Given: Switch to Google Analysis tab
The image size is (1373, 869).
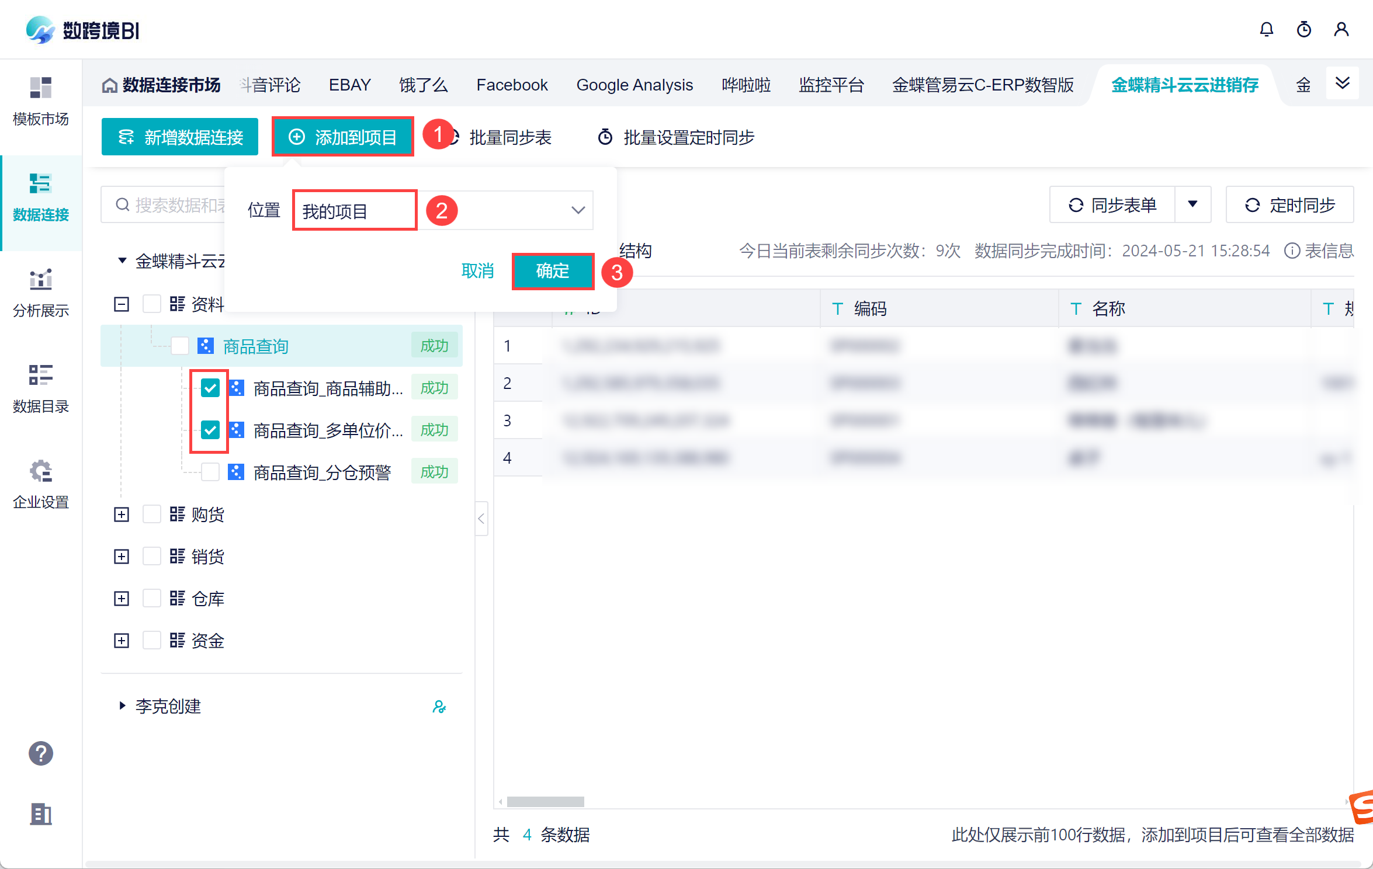Looking at the screenshot, I should click(x=635, y=85).
